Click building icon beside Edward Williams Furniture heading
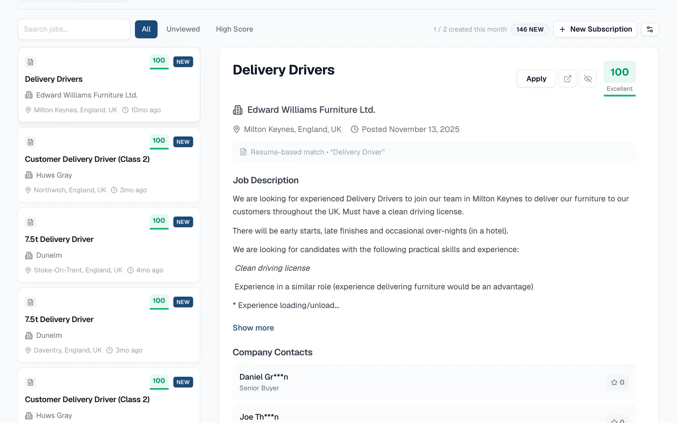The width and height of the screenshot is (677, 423). tap(238, 110)
